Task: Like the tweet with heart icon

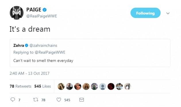Action: point(59,100)
